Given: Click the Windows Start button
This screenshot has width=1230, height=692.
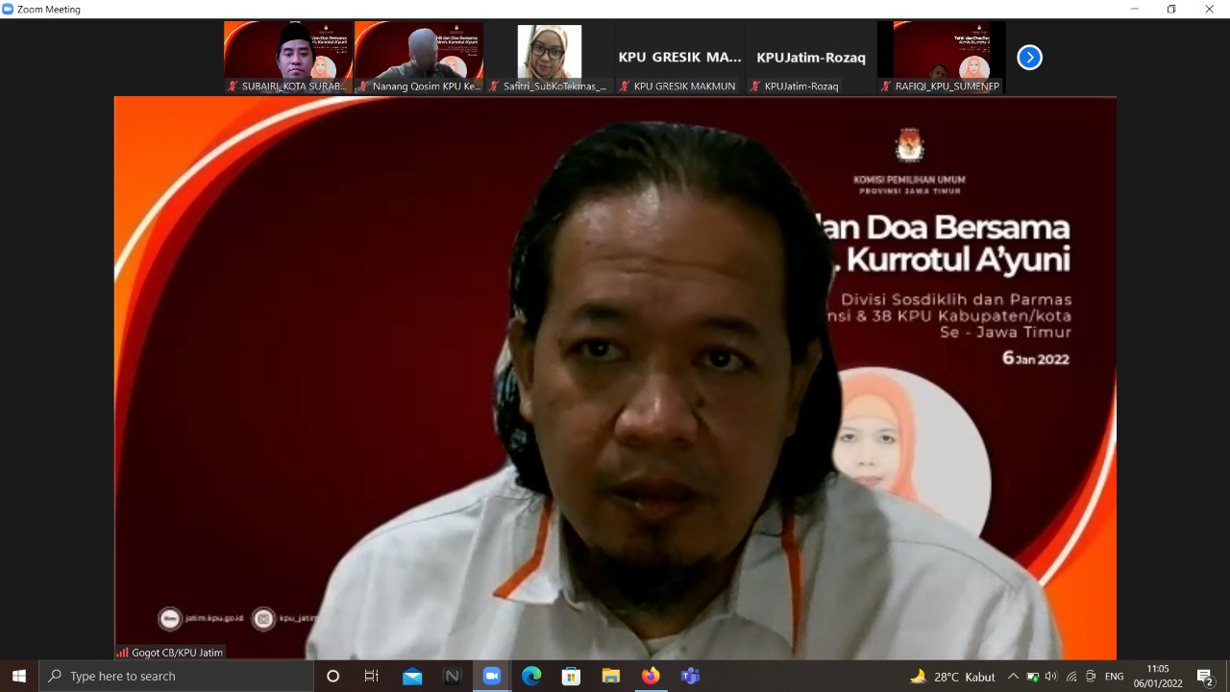Looking at the screenshot, I should click(19, 677).
